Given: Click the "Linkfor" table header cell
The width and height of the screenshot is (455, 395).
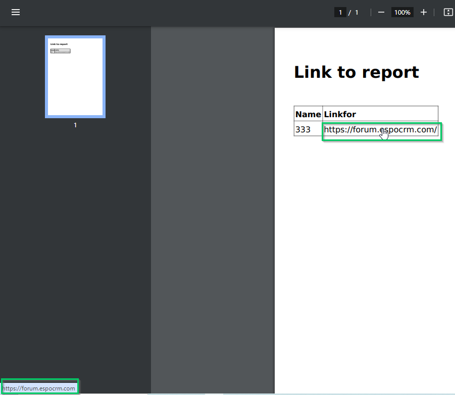Looking at the screenshot, I should (340, 114).
